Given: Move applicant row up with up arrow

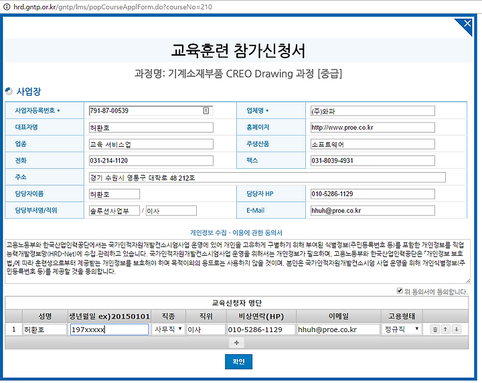Looking at the screenshot, I should click(445, 329).
